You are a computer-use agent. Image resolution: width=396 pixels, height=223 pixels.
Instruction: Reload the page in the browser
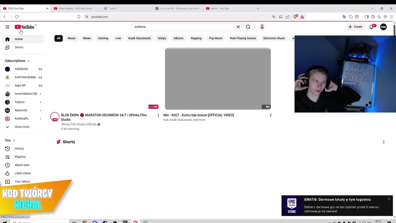pos(17,17)
